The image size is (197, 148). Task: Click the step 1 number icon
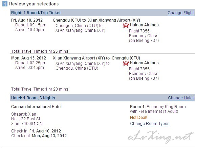[x=5, y=4]
